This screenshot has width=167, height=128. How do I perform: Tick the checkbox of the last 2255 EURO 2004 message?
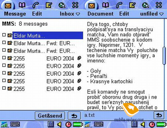[4, 88]
